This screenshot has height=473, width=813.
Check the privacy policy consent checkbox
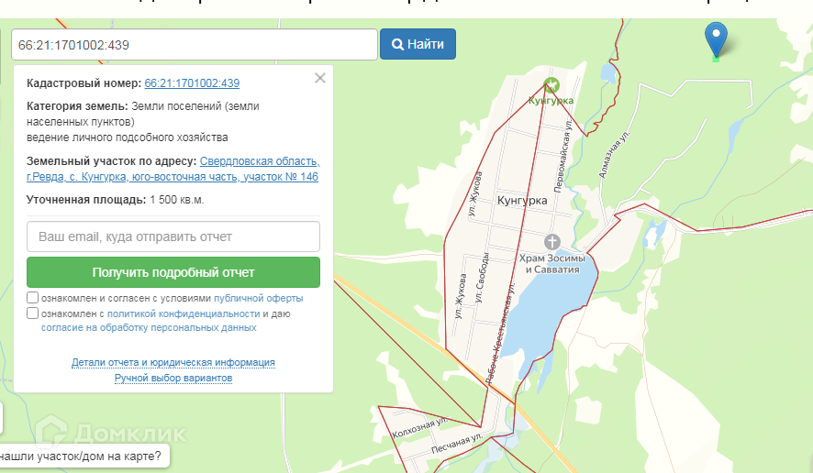[x=33, y=313]
